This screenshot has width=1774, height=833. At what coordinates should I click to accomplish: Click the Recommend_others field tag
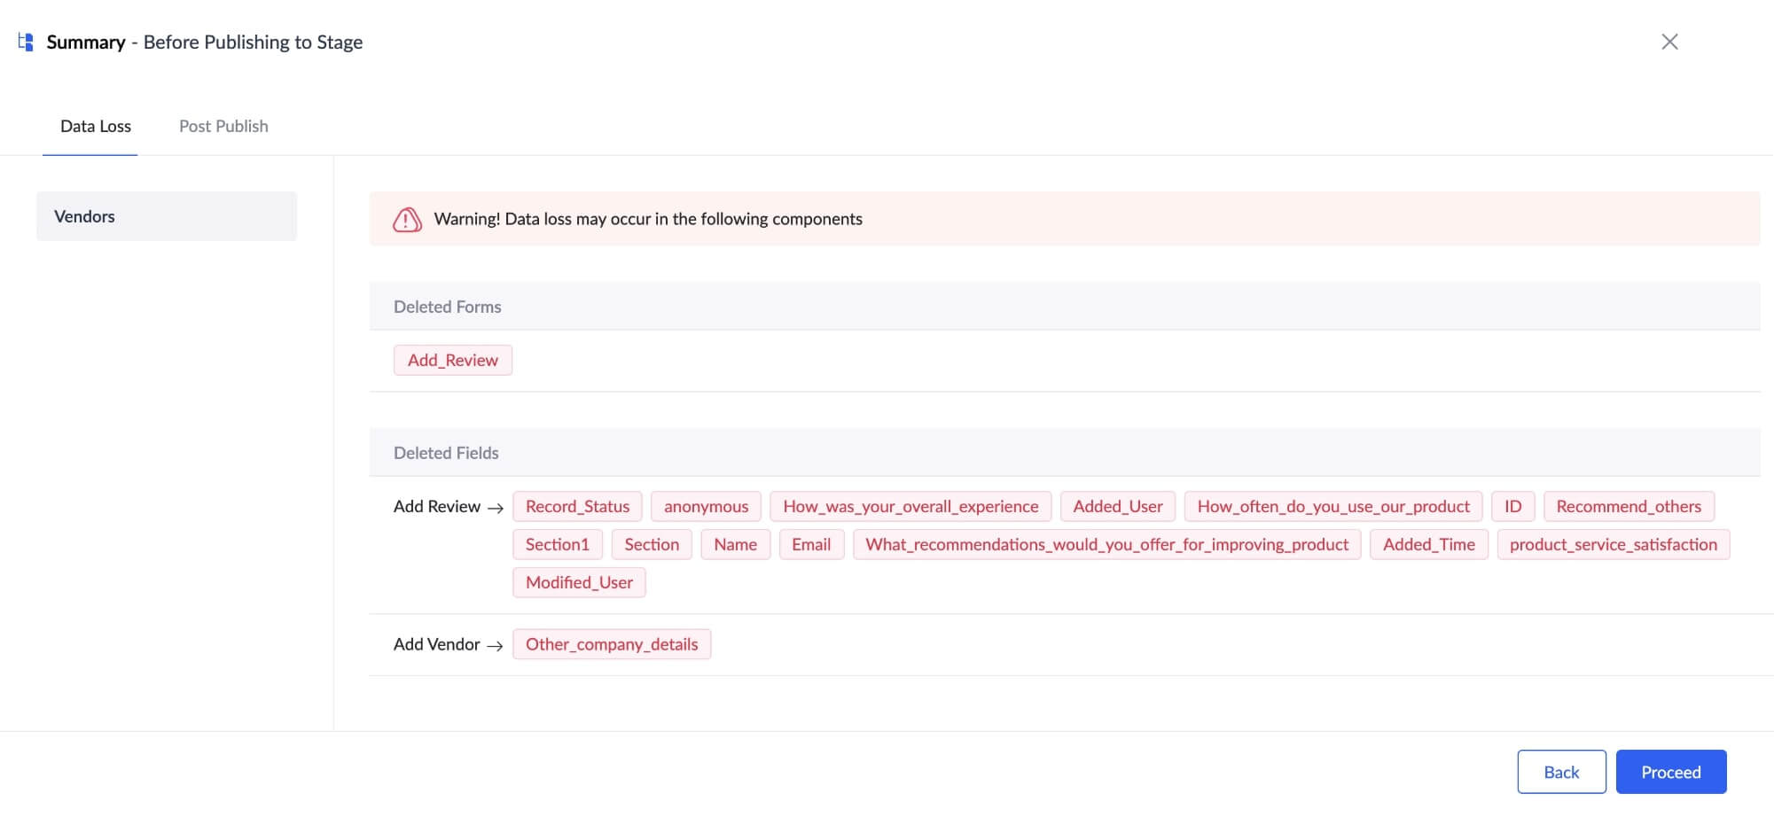pos(1628,507)
